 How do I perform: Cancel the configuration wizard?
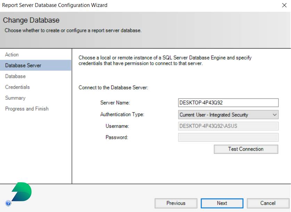(x=268, y=203)
